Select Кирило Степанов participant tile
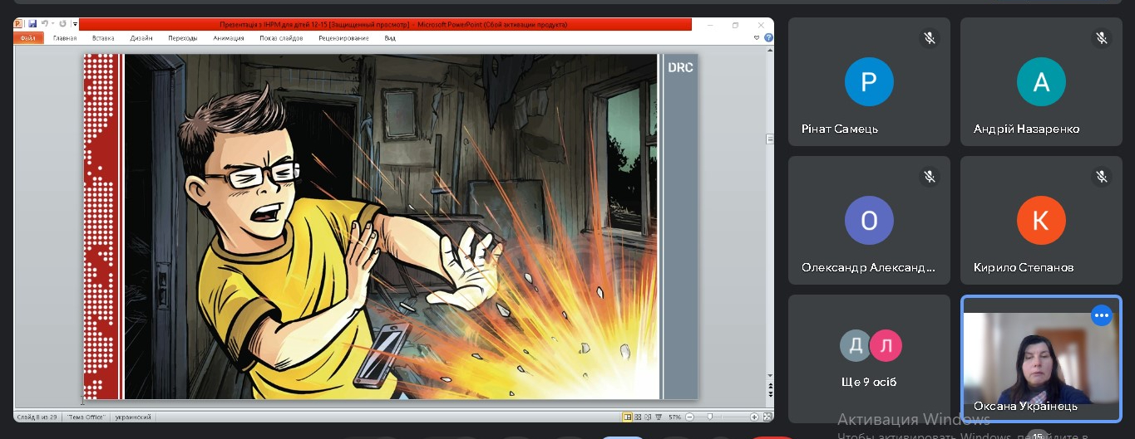Screen dimensions: 1135x439 pos(1041,221)
